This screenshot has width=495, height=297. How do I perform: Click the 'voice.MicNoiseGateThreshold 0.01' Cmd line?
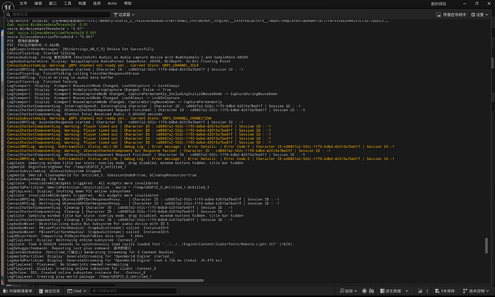[x=47, y=24]
